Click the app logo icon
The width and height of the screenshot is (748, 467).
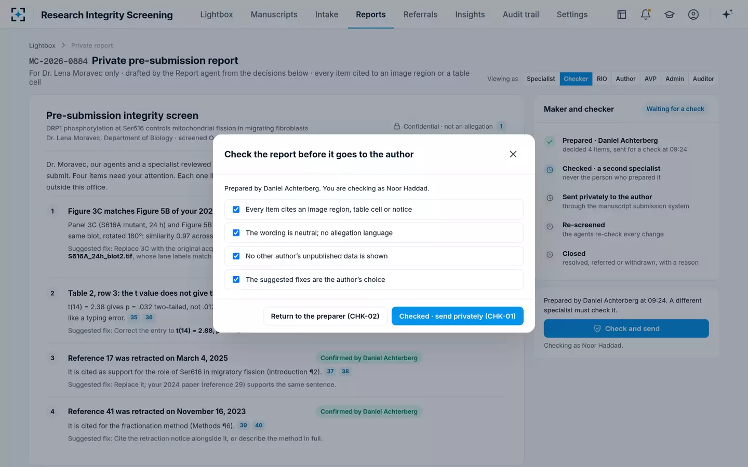coord(18,15)
